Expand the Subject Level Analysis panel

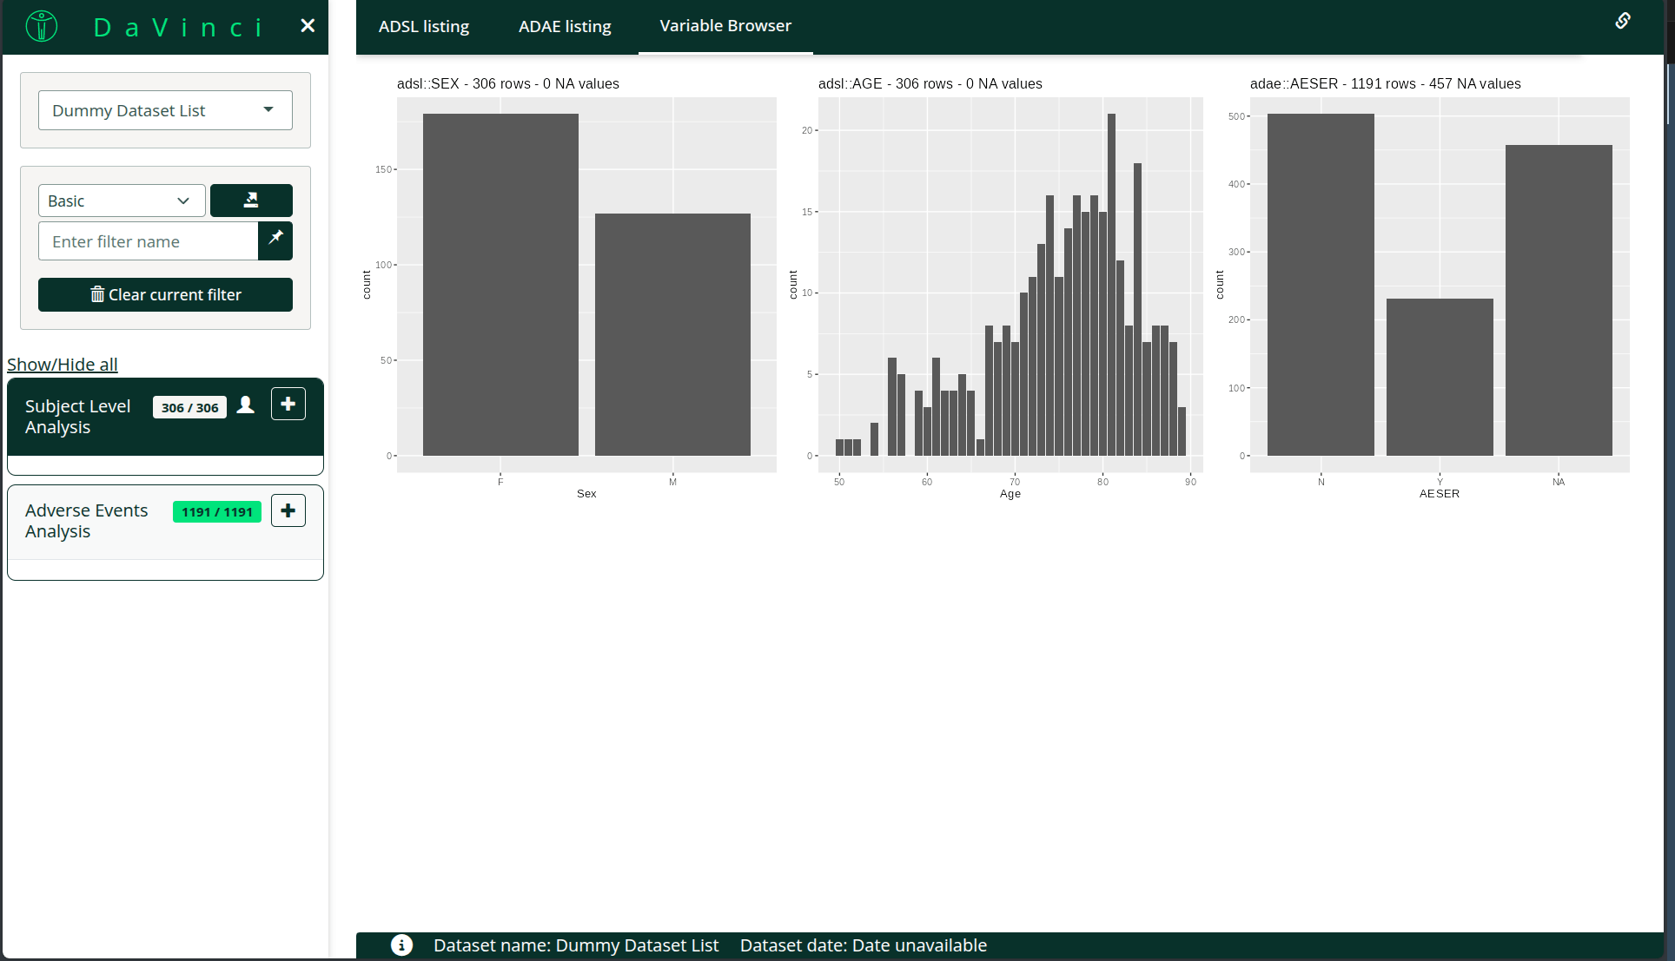click(x=77, y=417)
